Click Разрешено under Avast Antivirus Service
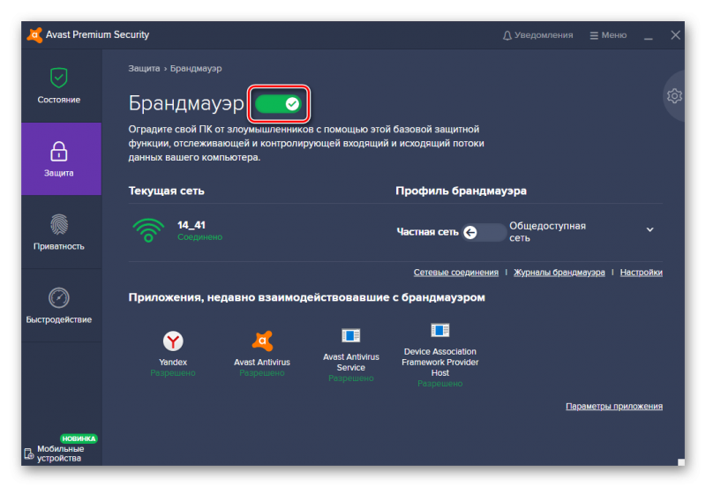The width and height of the screenshot is (706, 487). (x=350, y=378)
